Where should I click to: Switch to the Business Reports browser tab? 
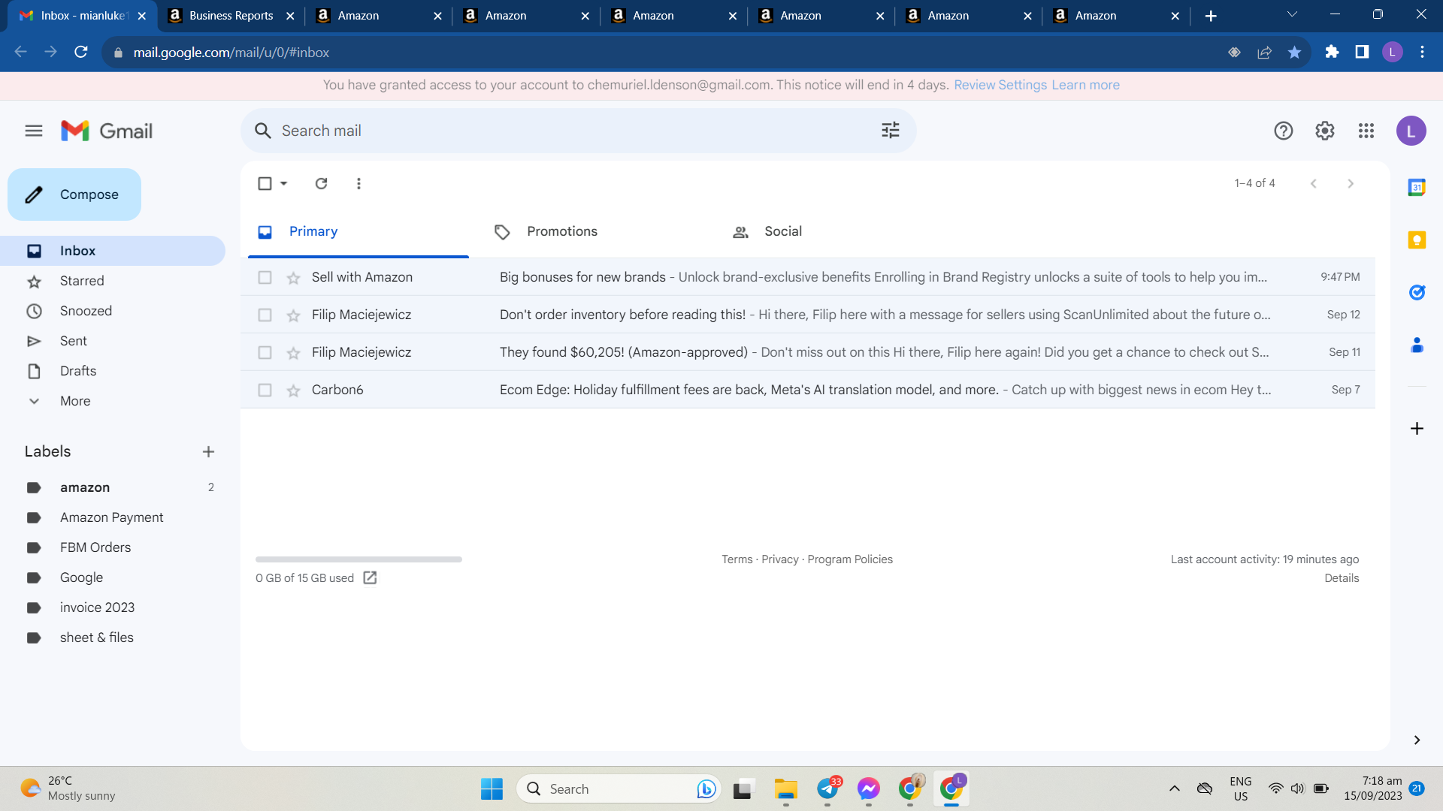[x=231, y=16]
